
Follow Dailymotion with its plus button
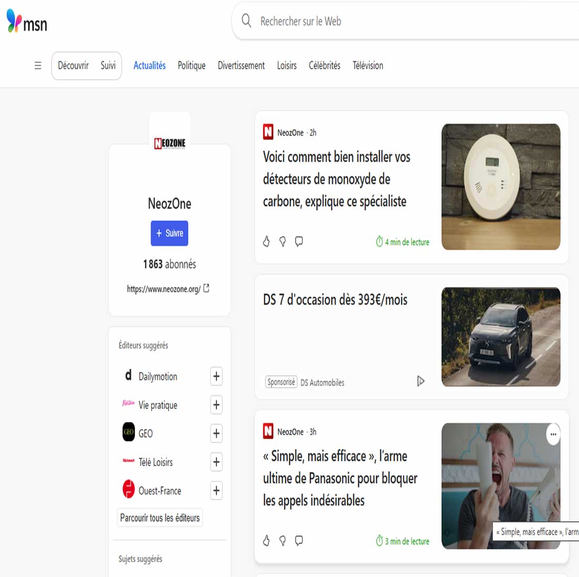[216, 376]
